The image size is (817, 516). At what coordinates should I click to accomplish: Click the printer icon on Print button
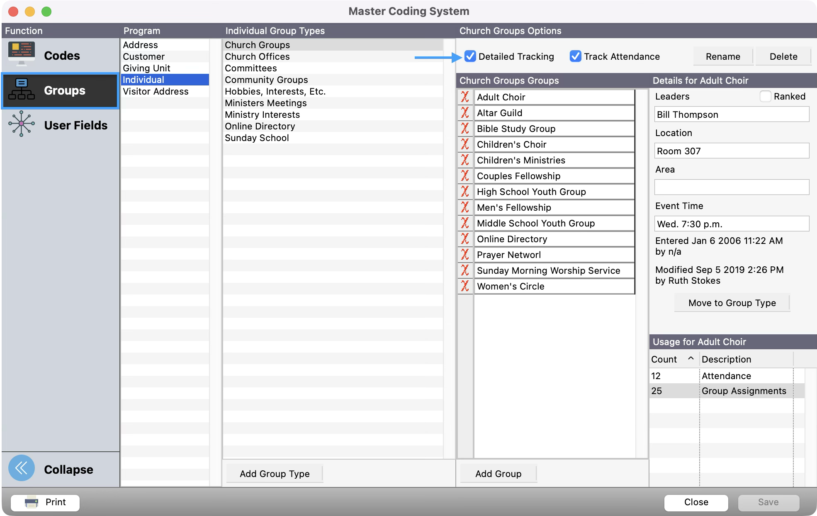click(32, 502)
